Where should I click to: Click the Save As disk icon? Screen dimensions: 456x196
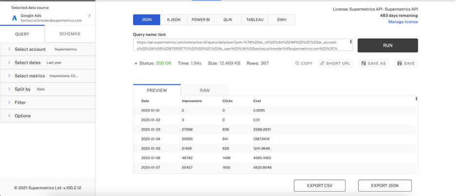pyautogui.click(x=363, y=64)
